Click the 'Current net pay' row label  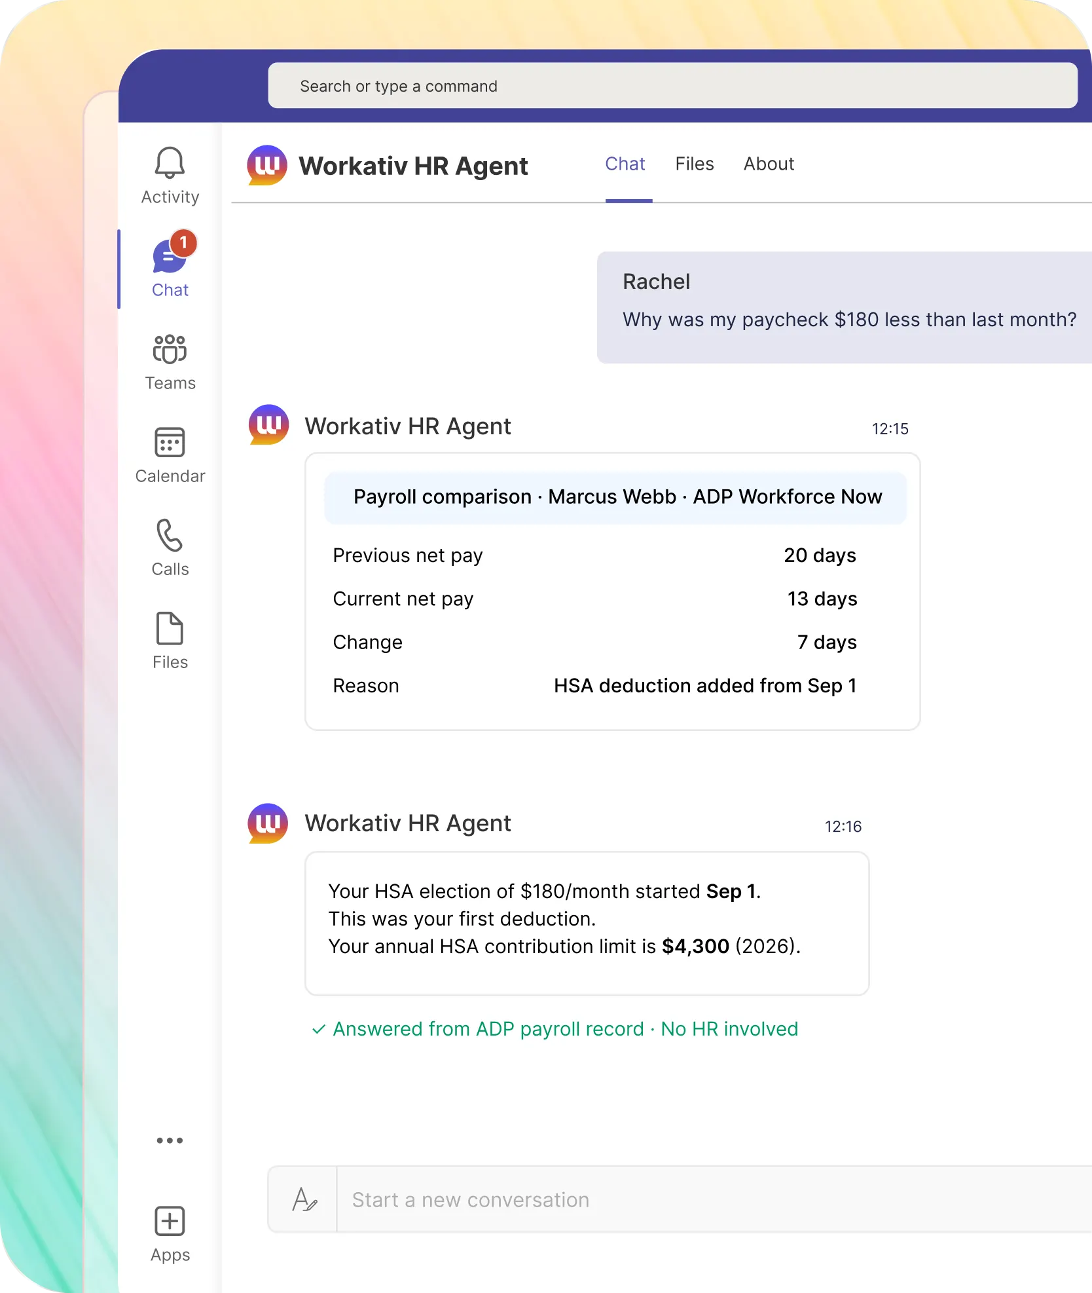tap(403, 599)
